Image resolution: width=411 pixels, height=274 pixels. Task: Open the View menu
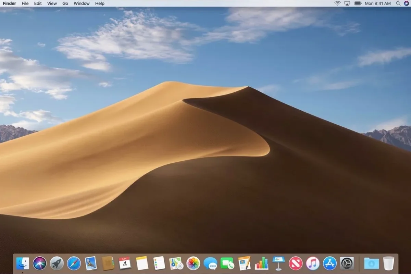(x=52, y=3)
